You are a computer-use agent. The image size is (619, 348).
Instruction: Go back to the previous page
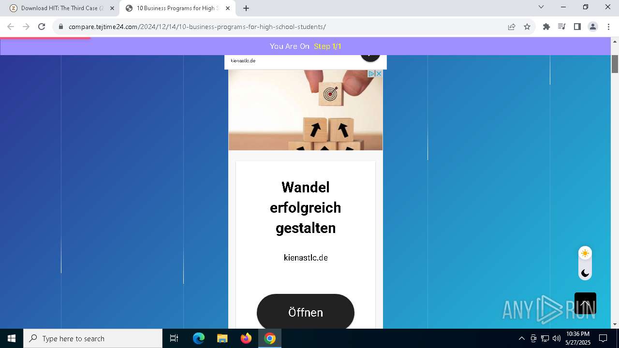(11, 27)
